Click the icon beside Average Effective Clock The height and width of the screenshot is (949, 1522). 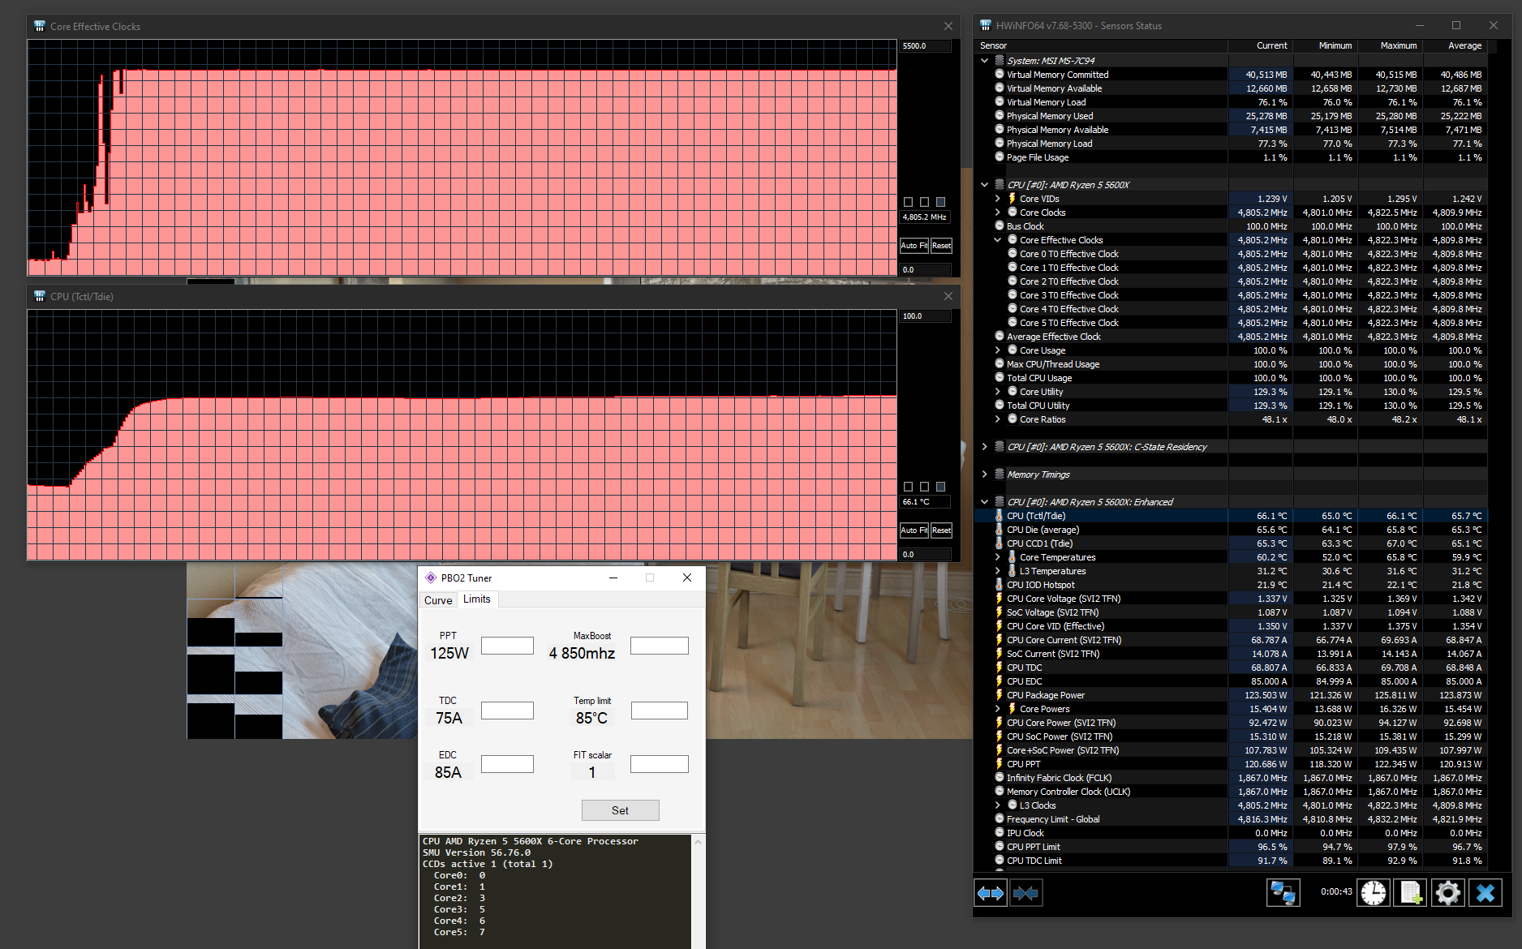[x=1000, y=337]
